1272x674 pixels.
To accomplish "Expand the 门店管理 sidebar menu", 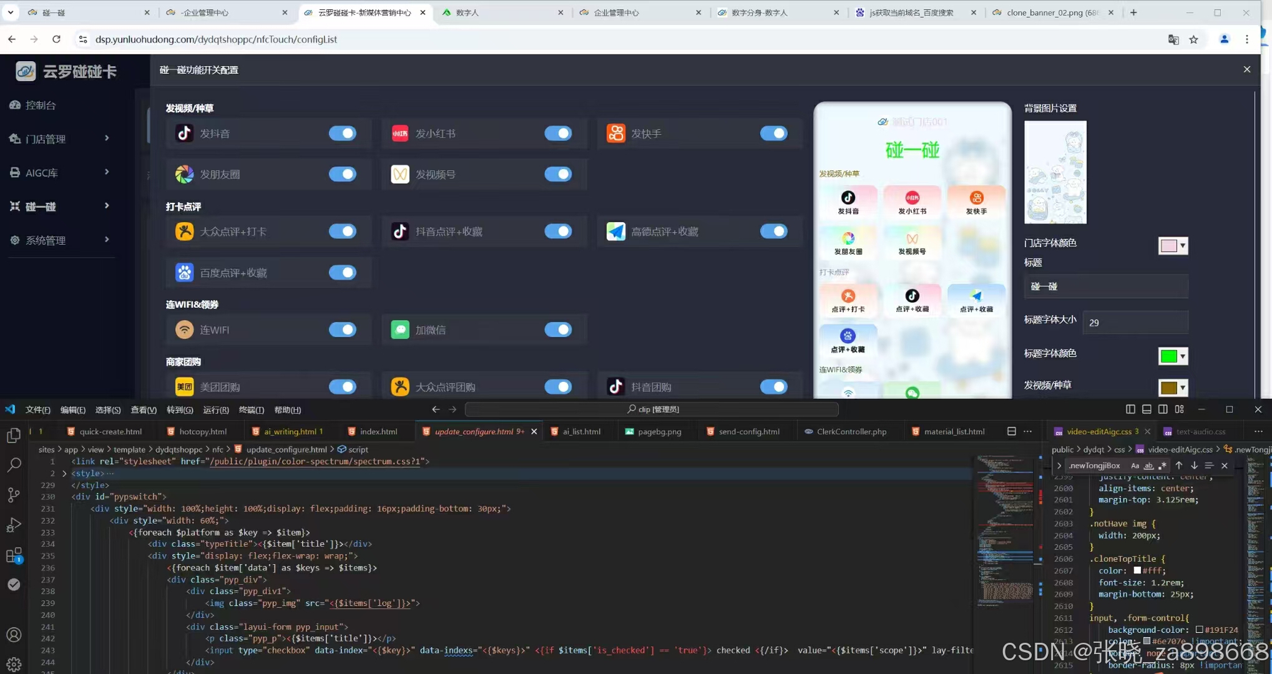I will click(x=59, y=139).
